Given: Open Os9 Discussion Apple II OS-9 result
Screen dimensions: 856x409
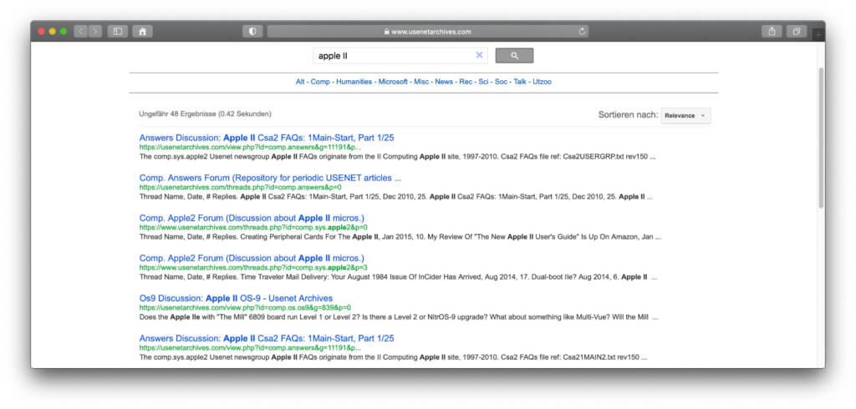Looking at the screenshot, I should (x=236, y=298).
